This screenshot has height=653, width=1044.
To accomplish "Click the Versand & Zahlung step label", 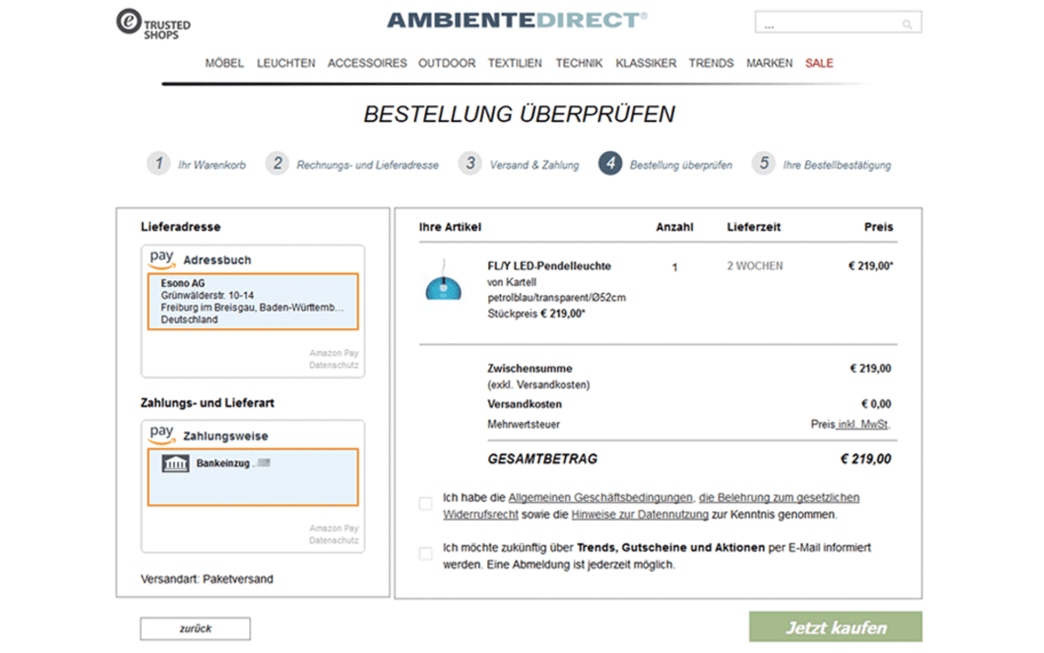I will [535, 165].
